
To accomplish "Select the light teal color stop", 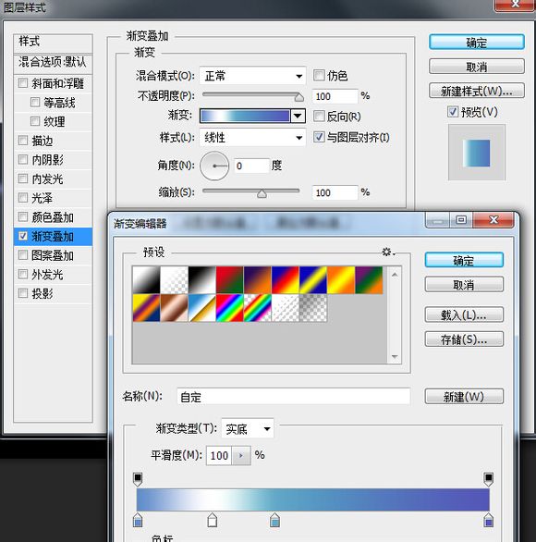I will pos(274,520).
